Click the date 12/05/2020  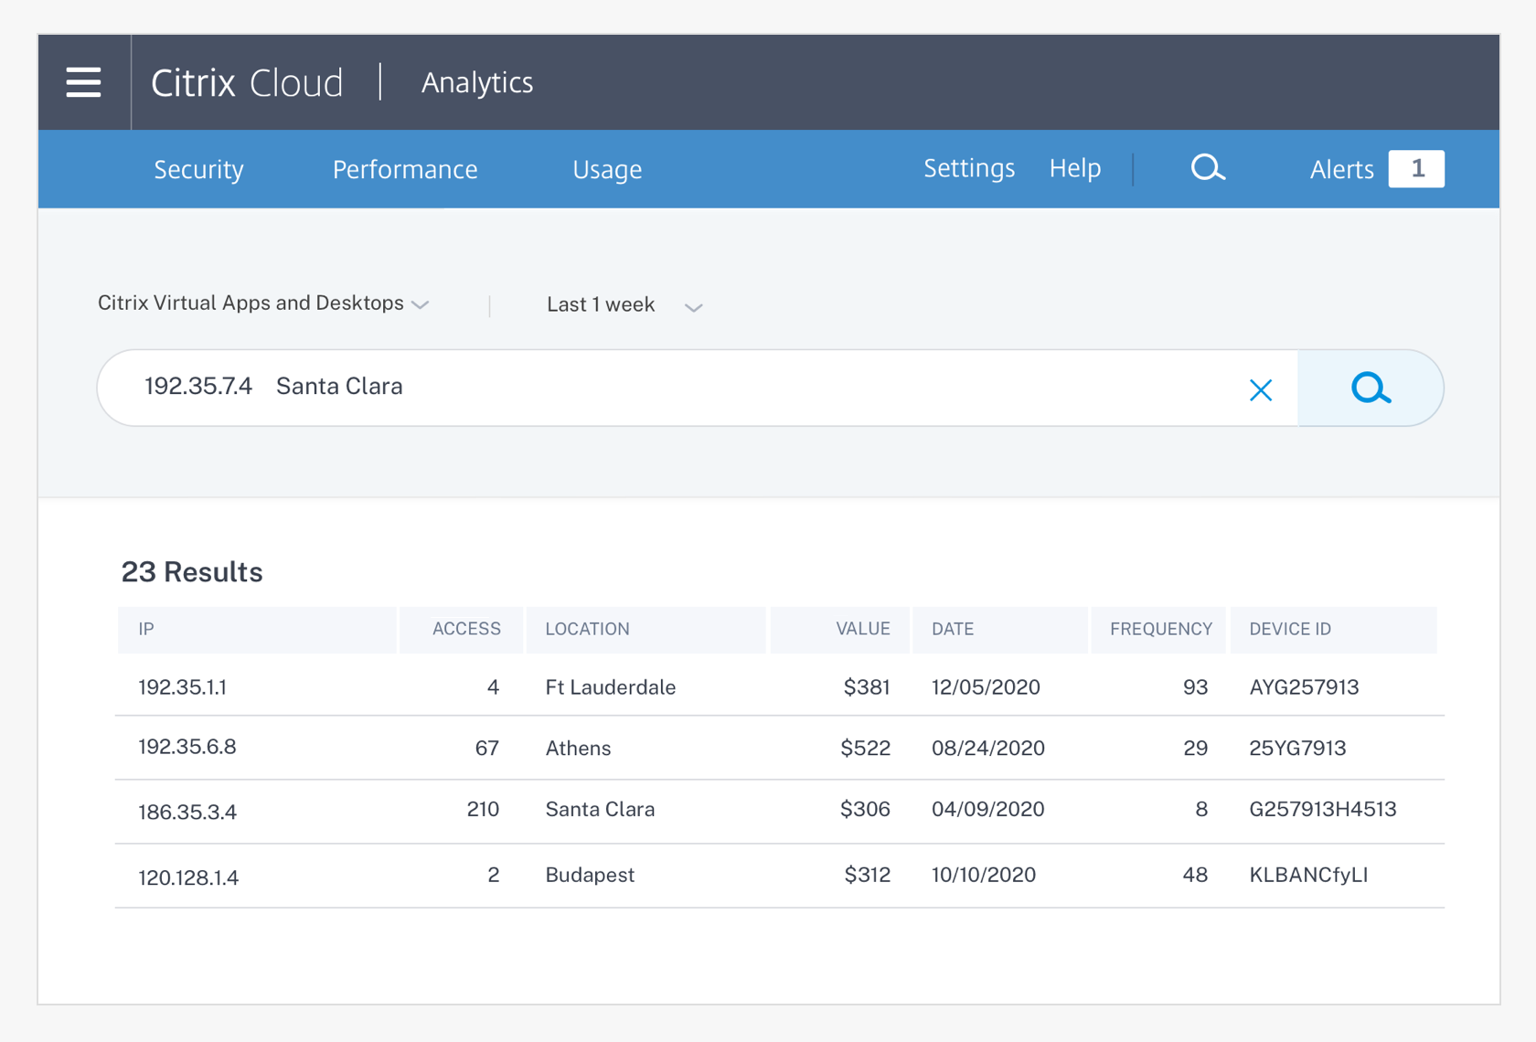pyautogui.click(x=986, y=687)
